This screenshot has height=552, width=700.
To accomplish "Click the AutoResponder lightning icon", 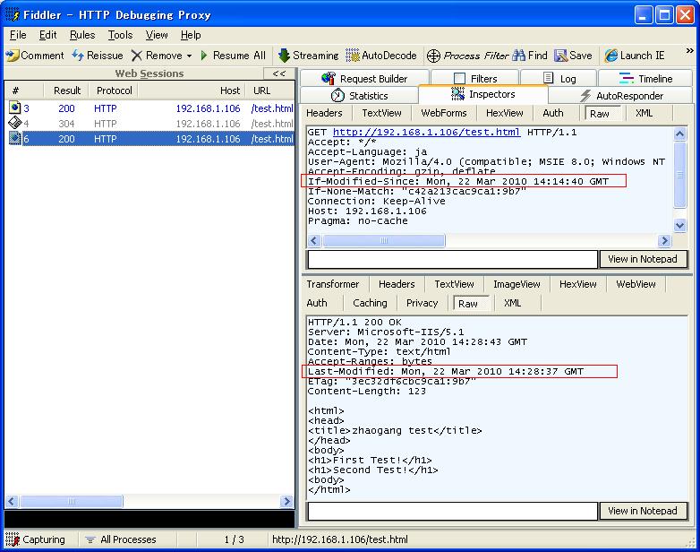I will 585,95.
